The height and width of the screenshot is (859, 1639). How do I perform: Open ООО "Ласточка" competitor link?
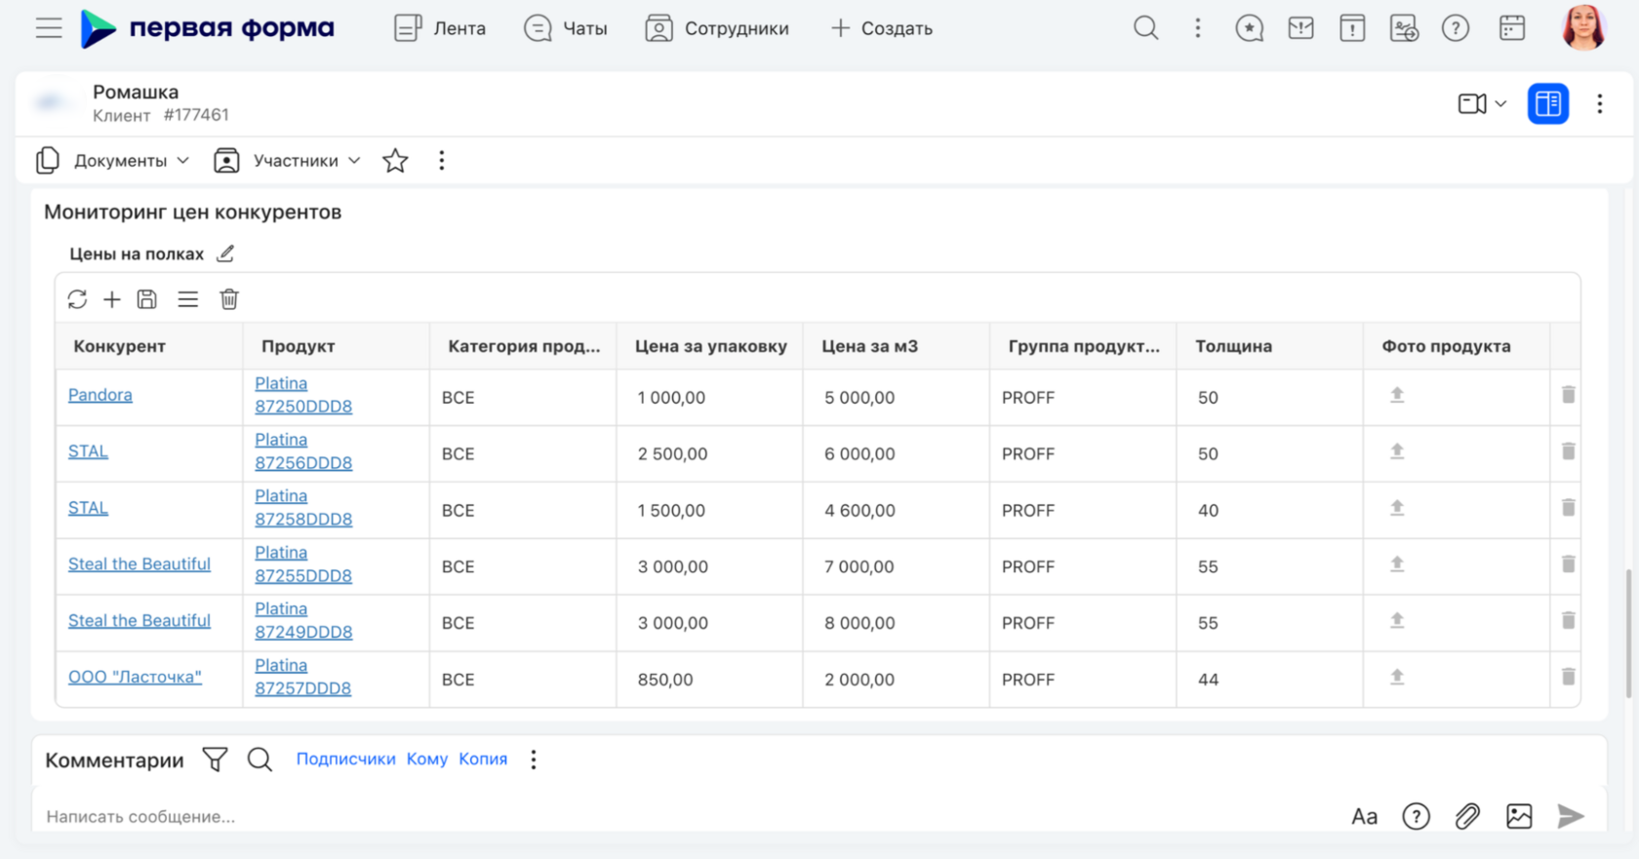pyautogui.click(x=135, y=677)
